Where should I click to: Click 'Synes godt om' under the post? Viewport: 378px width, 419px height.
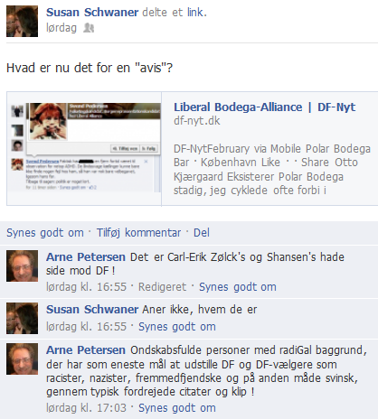45,233
